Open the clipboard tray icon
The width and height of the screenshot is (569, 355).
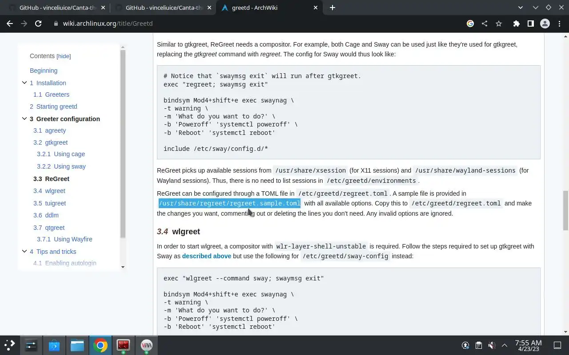click(478, 345)
